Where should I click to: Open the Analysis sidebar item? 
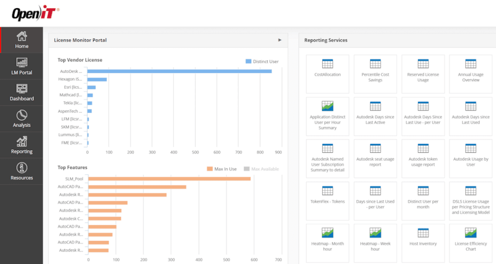tap(21, 119)
